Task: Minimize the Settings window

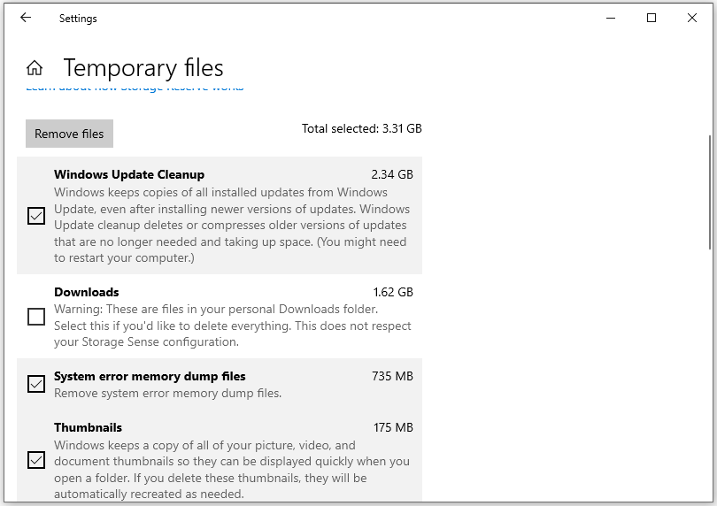Action: [611, 18]
